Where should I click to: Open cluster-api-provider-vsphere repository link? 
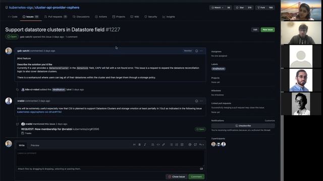[57, 8]
